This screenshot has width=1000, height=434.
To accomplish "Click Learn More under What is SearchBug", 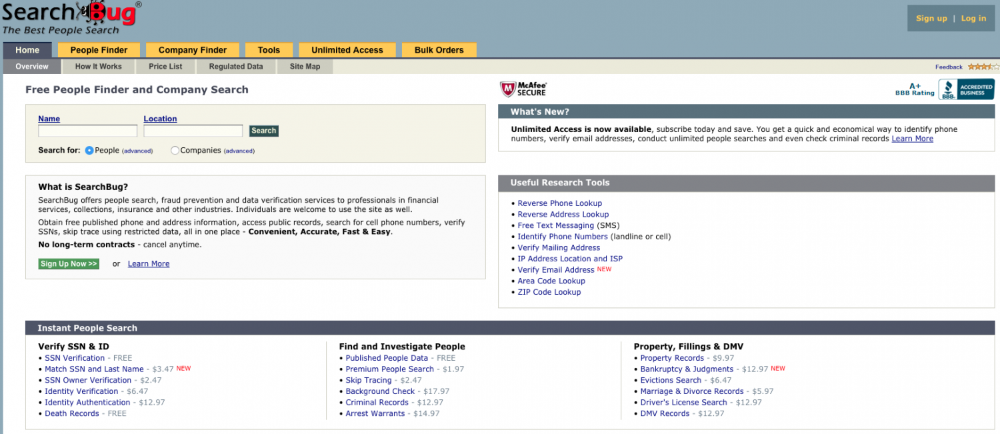I will pyautogui.click(x=149, y=264).
